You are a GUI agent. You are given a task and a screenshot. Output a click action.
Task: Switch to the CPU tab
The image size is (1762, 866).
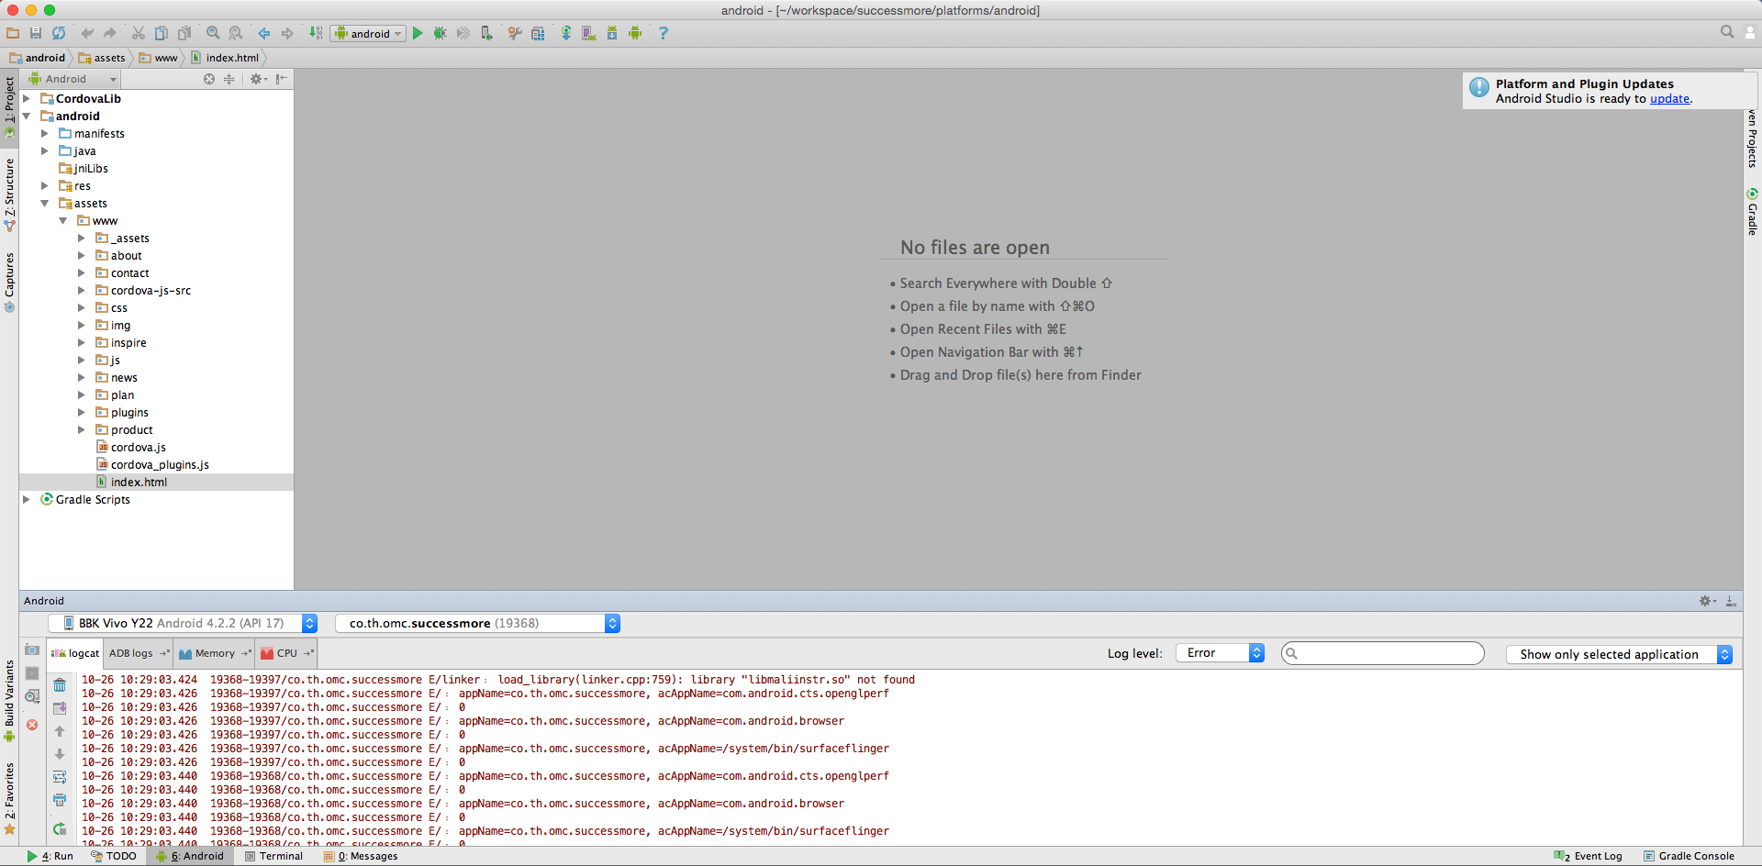point(287,653)
